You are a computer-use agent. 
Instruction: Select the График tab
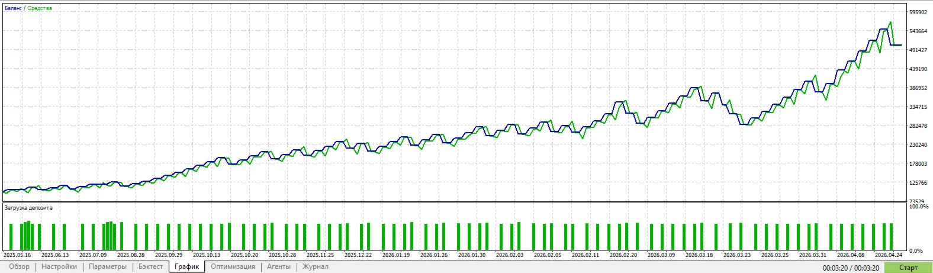(187, 266)
